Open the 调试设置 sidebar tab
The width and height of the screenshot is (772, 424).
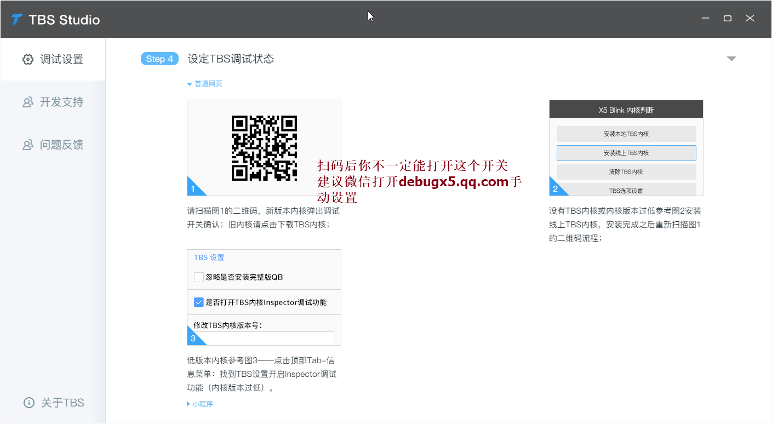click(x=53, y=59)
